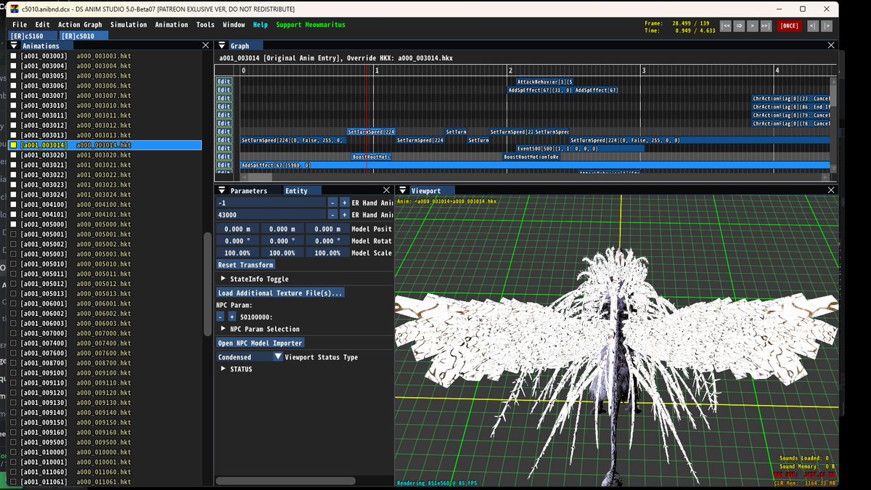
Task: Collapse the Parameters panel triangle icon
Action: (221, 191)
